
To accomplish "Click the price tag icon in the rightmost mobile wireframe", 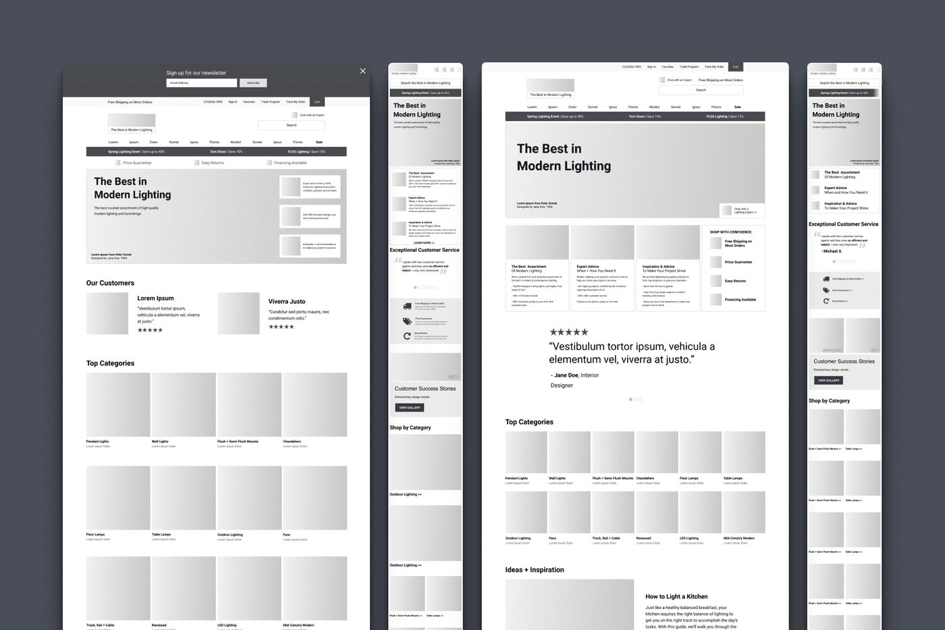I will coord(826,290).
